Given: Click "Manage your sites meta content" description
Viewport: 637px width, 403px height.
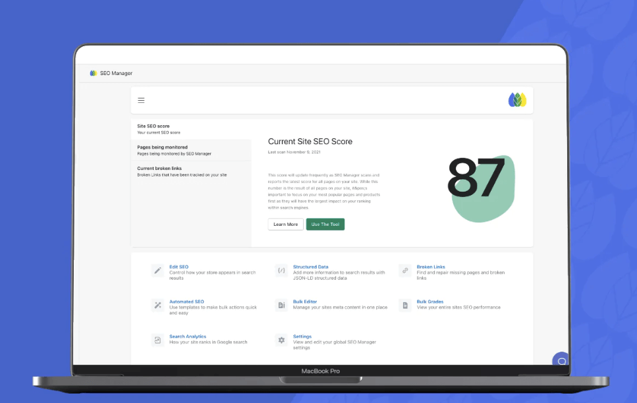Looking at the screenshot, I should coord(340,308).
